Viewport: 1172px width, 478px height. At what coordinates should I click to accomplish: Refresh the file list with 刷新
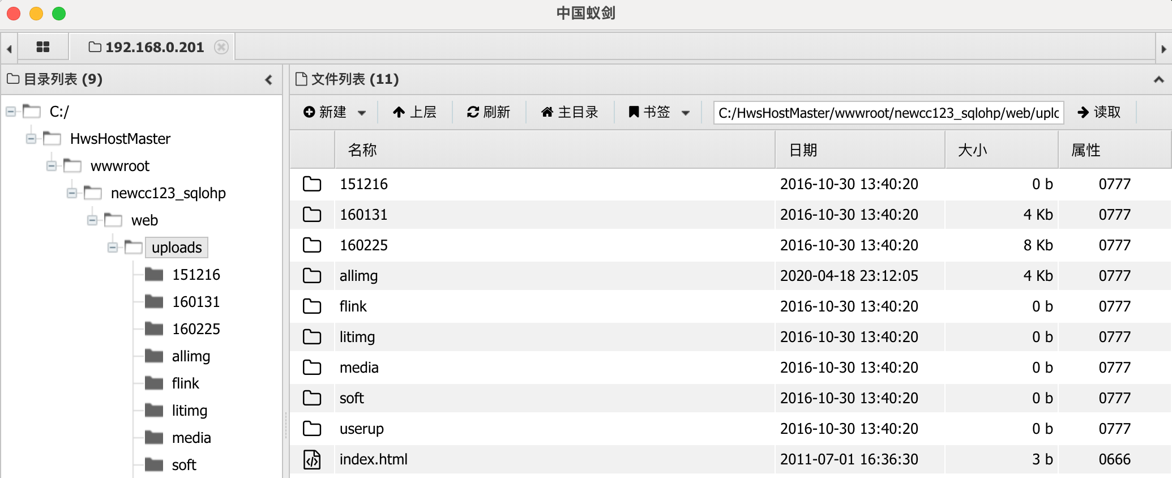pyautogui.click(x=489, y=112)
